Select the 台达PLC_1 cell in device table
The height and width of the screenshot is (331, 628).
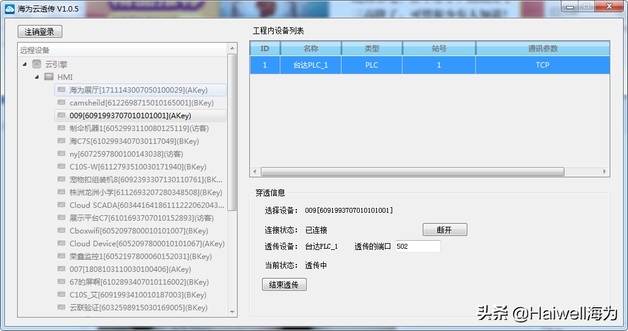311,65
